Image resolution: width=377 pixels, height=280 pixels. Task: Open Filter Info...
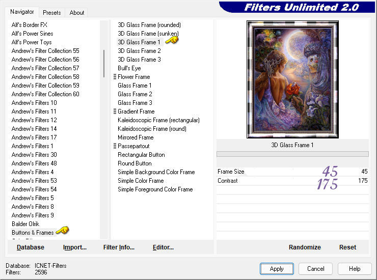pos(119,247)
